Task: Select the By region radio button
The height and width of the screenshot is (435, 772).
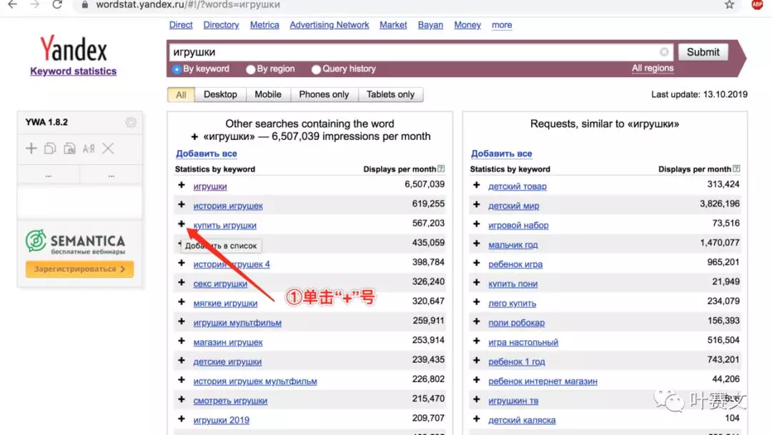Action: (x=252, y=69)
